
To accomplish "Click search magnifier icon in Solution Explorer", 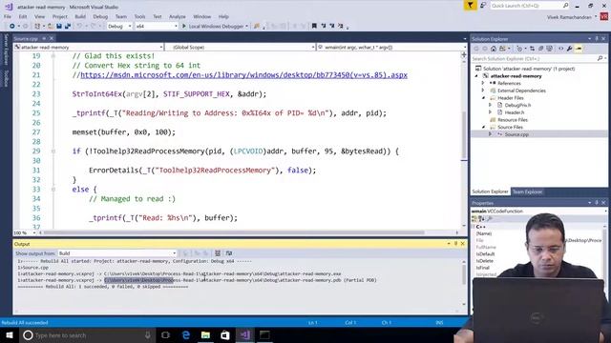I will pos(600,58).
